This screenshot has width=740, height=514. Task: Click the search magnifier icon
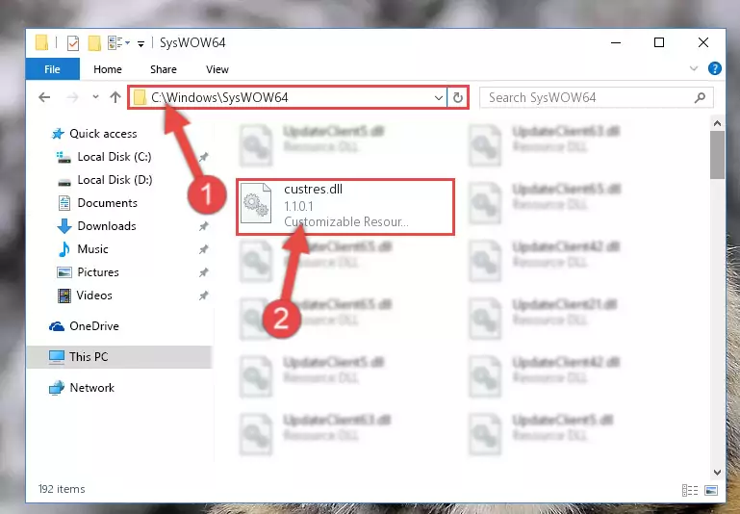pos(700,98)
